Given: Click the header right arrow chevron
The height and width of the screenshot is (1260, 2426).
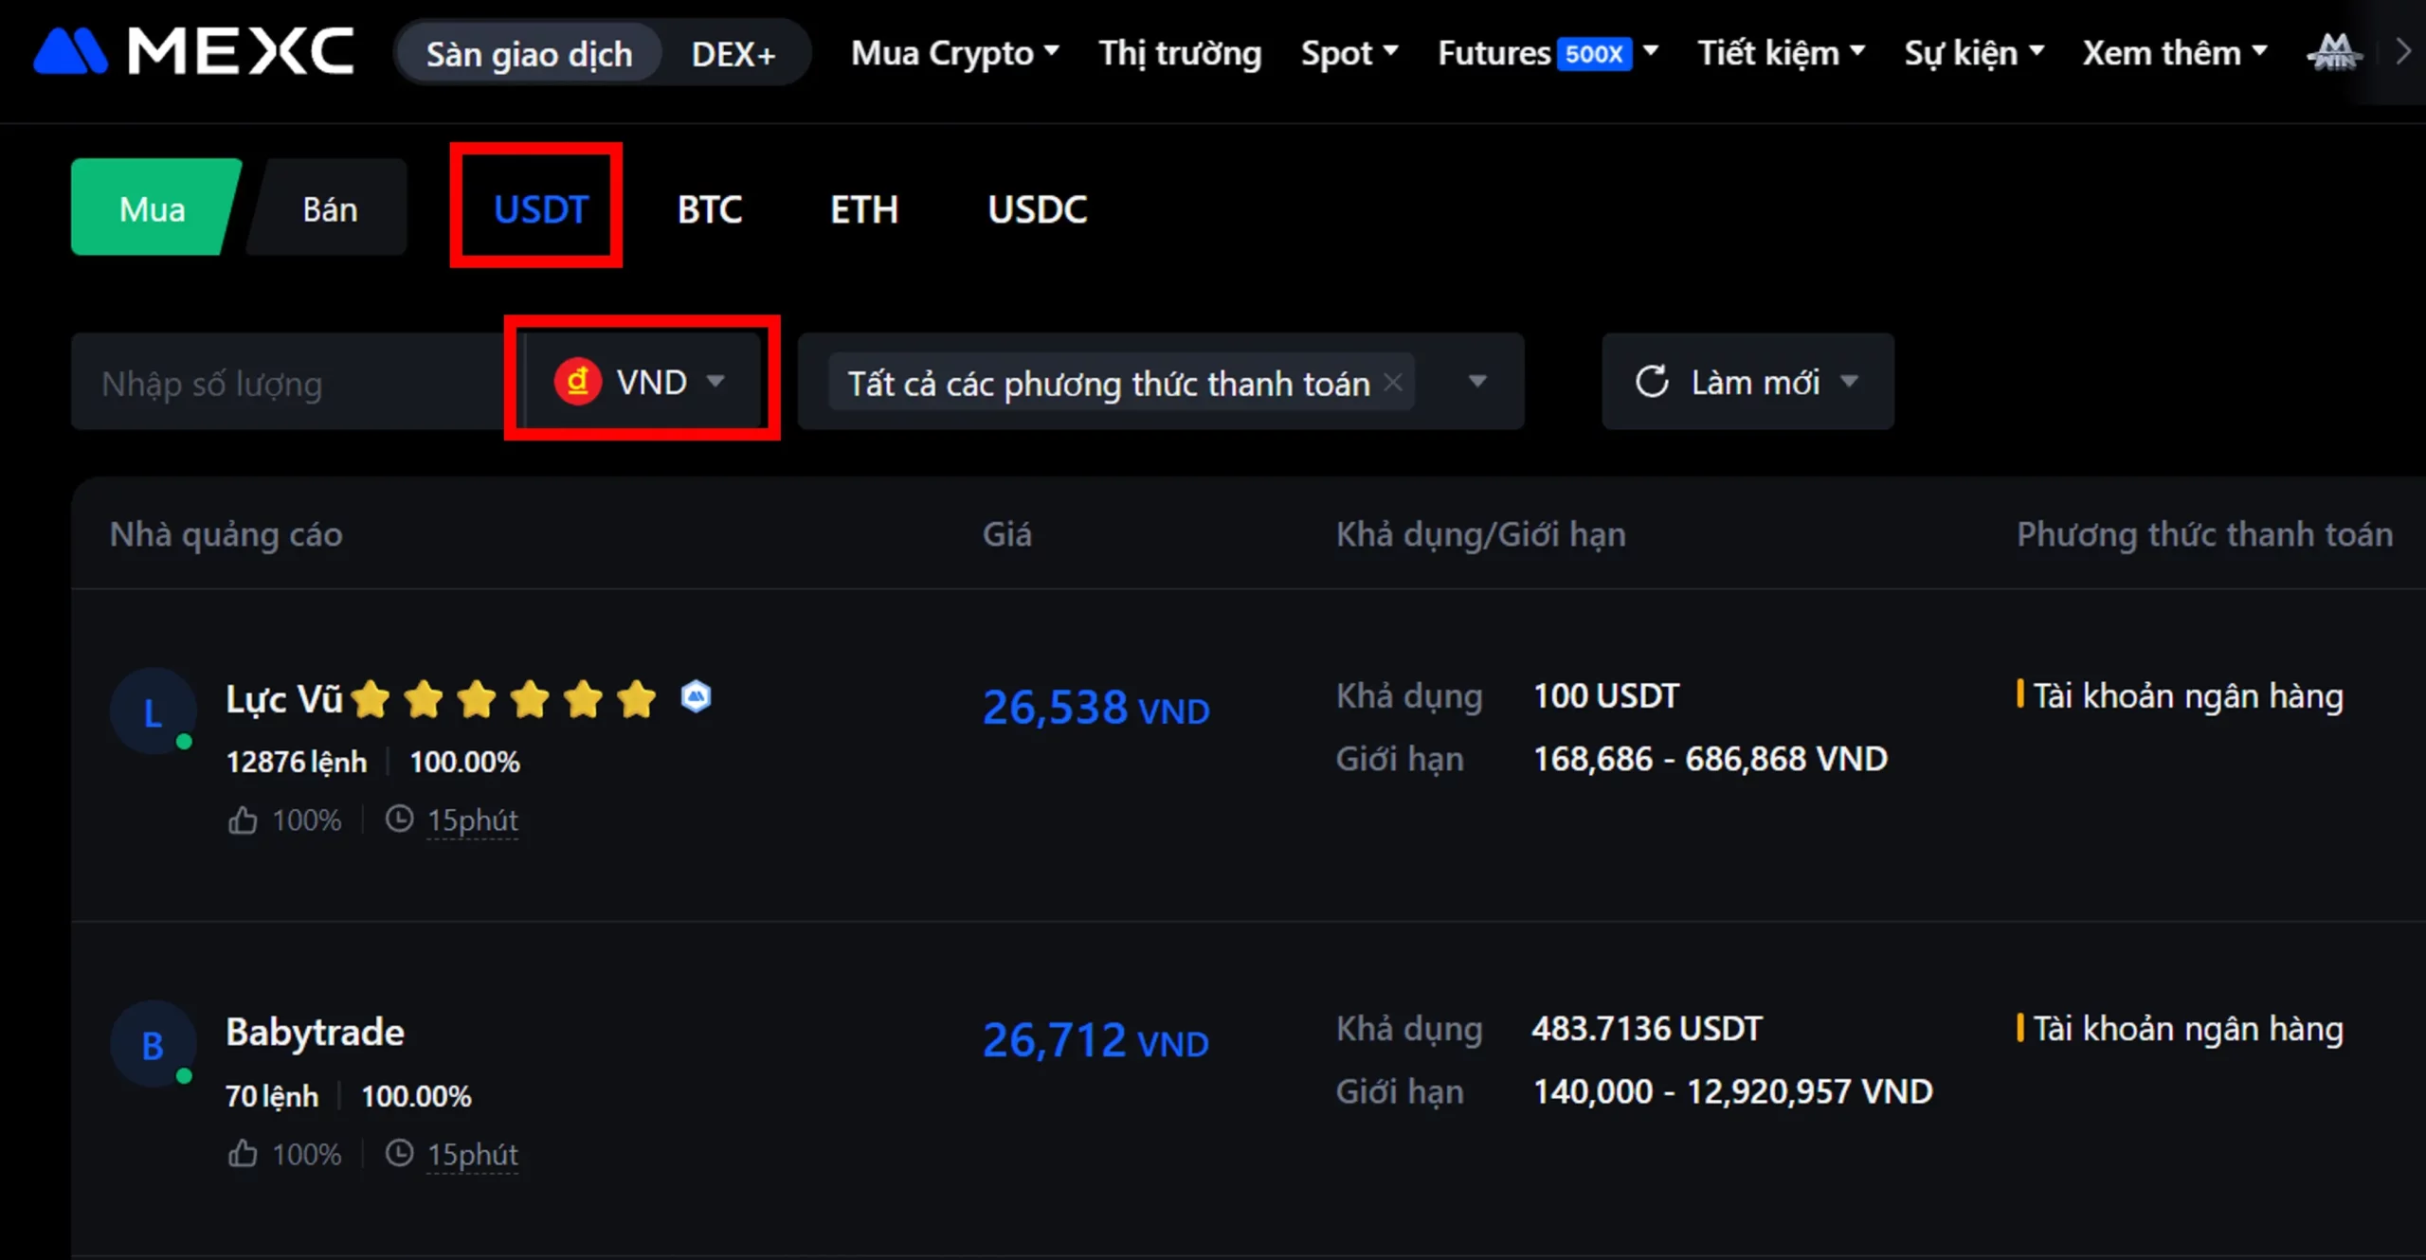Looking at the screenshot, I should [x=2402, y=51].
